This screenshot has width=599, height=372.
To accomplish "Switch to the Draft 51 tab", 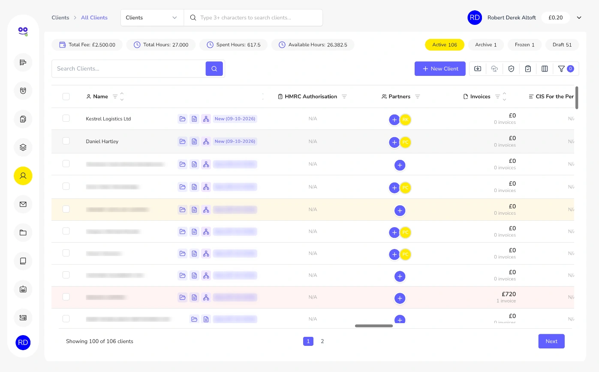I will [562, 45].
